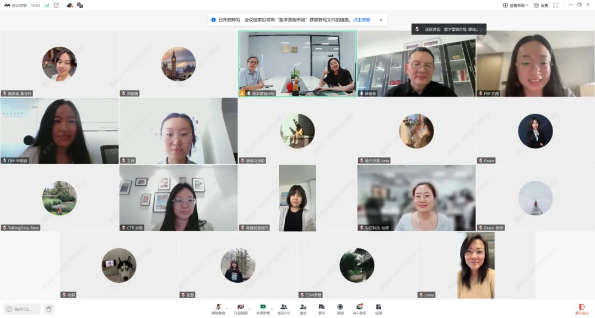Screen dimensions: 595x318
Task: Click the TalkingData-Rose avatar tile
Action: 59,198
